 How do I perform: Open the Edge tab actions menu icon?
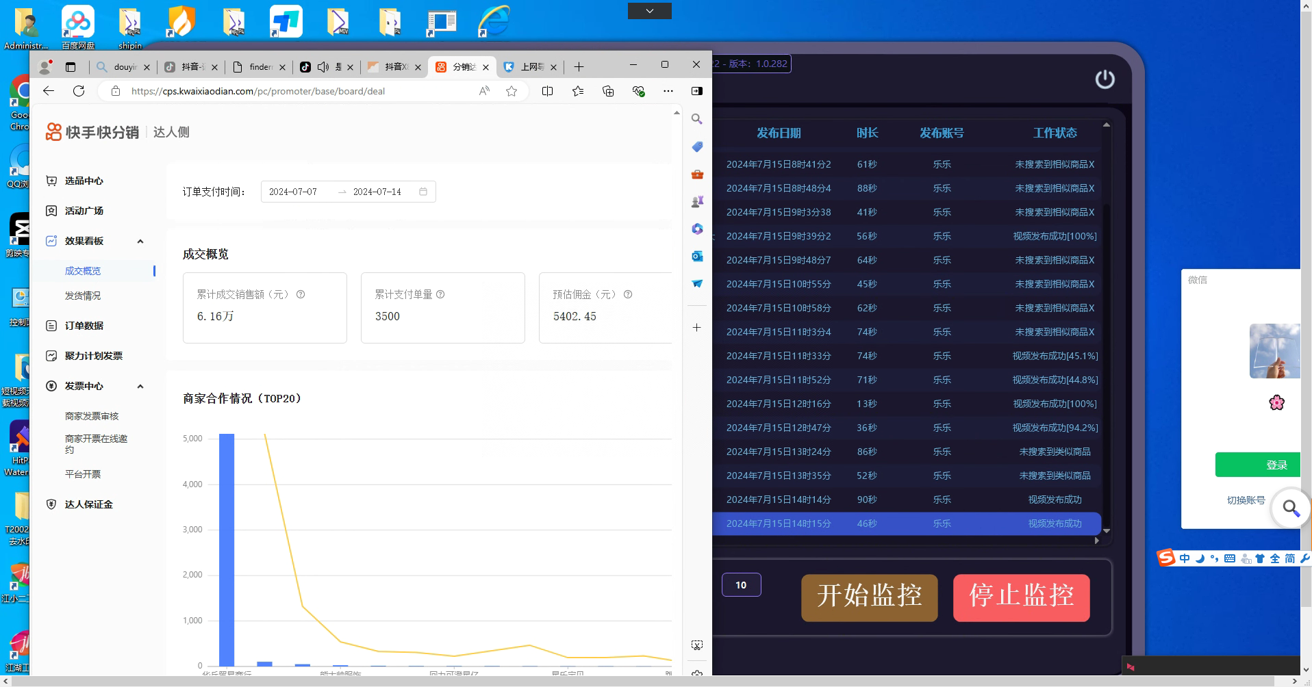[71, 66]
